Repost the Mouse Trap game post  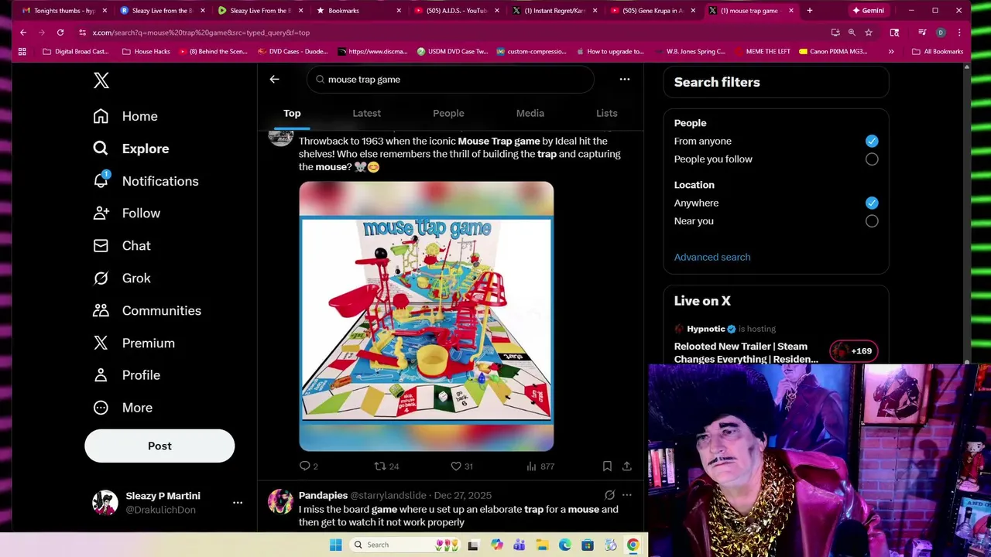click(x=386, y=466)
